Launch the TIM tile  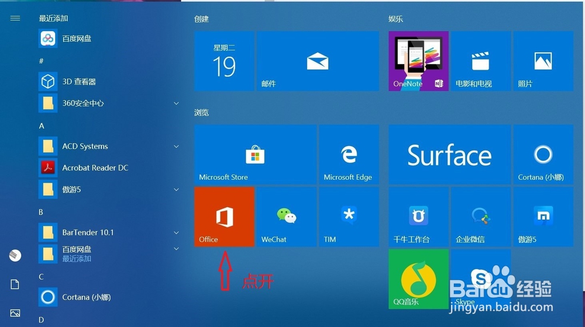(349, 217)
